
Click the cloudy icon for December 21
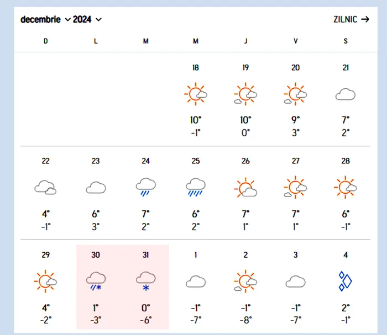point(346,95)
